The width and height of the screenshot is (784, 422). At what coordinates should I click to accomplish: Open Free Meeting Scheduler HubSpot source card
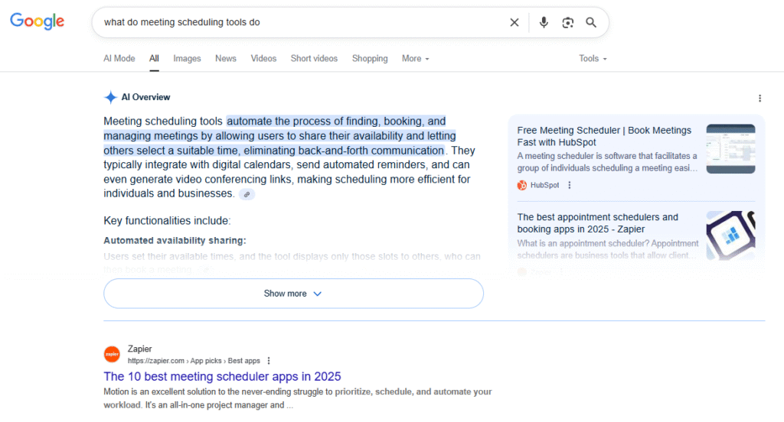point(604,136)
